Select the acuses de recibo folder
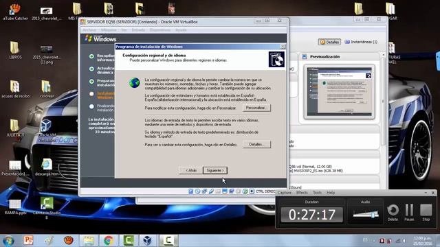 15,89
